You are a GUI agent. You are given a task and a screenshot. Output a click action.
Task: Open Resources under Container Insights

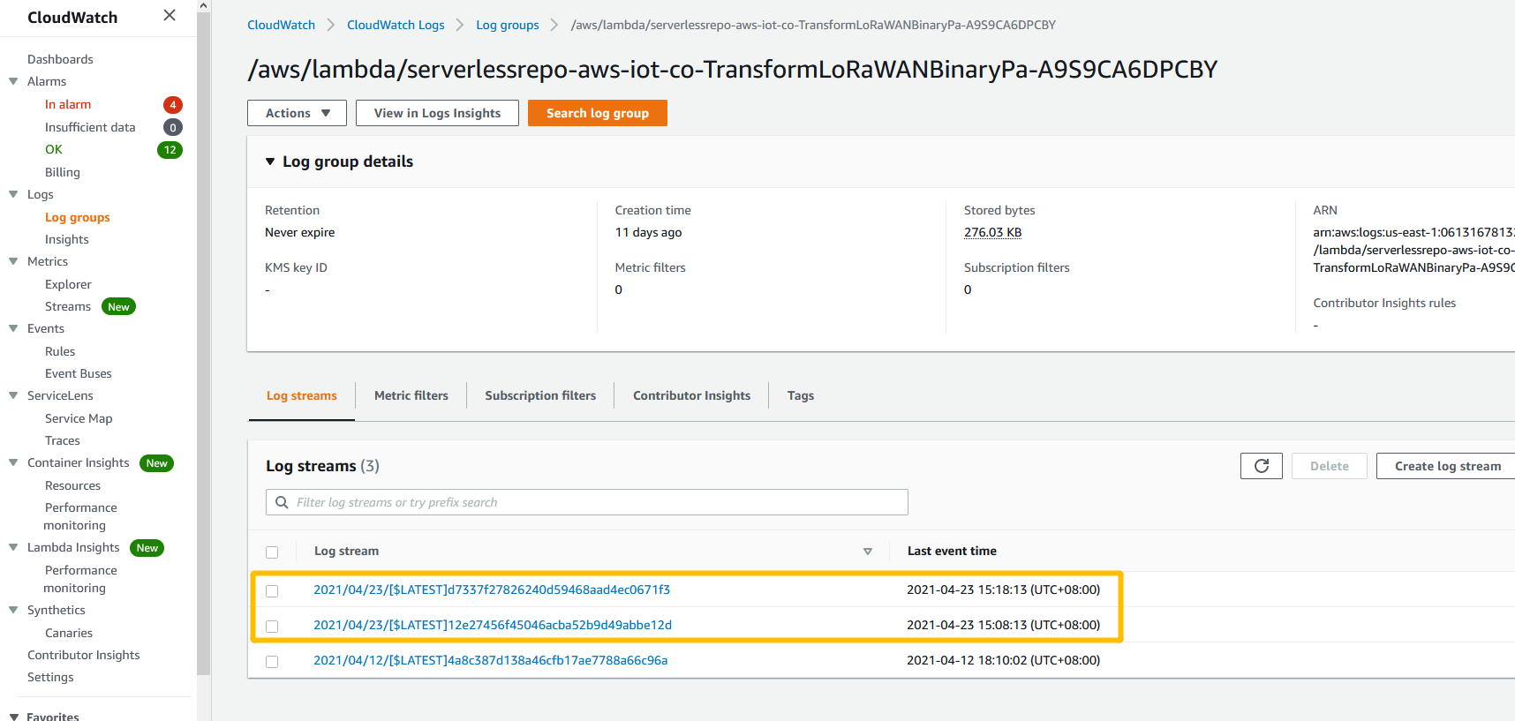(72, 485)
